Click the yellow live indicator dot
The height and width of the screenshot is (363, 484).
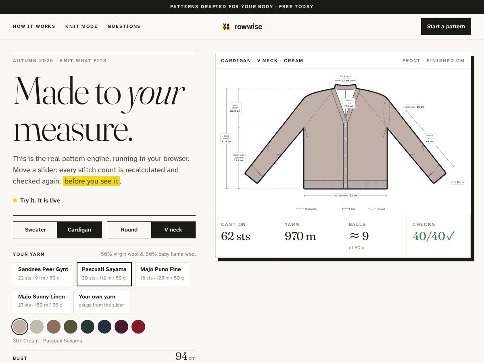click(x=15, y=200)
